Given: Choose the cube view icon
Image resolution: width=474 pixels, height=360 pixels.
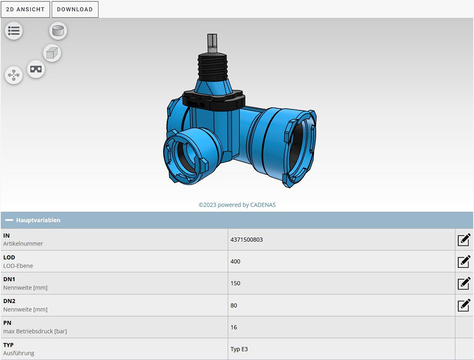Looking at the screenshot, I should tap(52, 53).
